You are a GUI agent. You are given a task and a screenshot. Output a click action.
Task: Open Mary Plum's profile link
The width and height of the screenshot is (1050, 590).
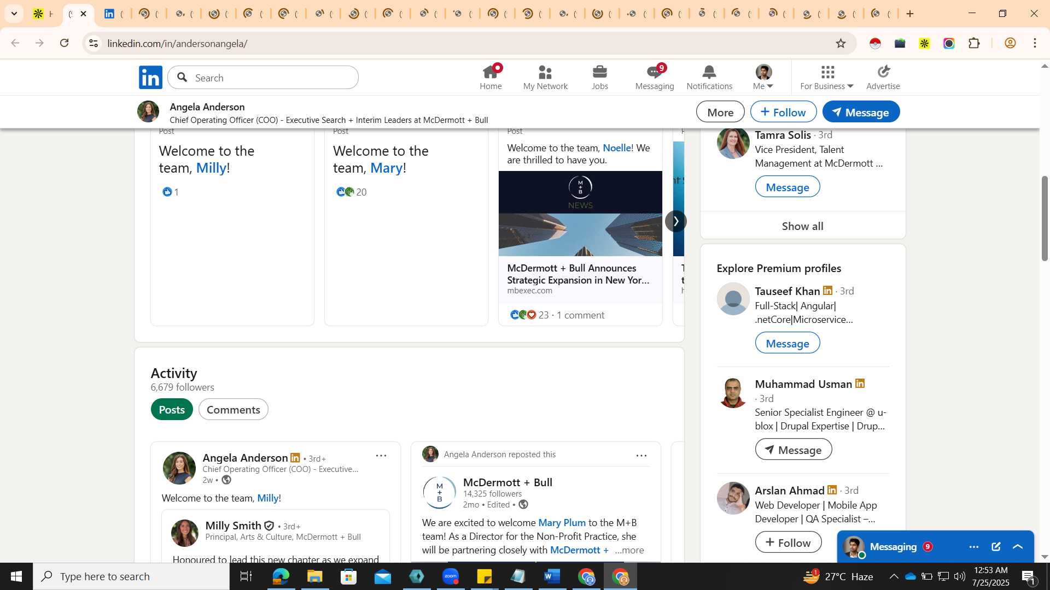pos(562,522)
